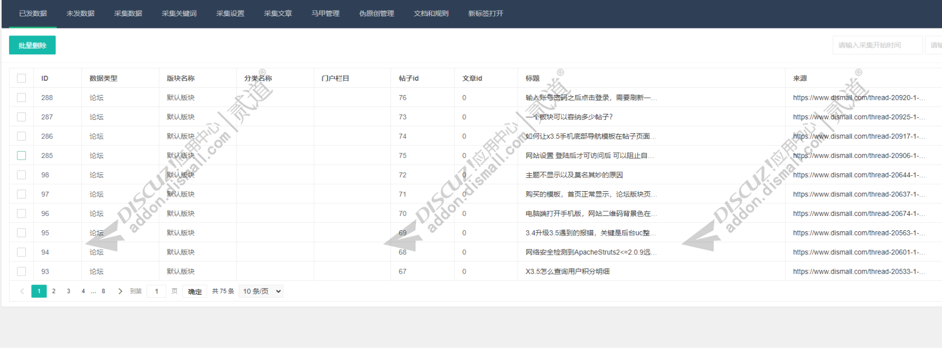Screen dimensions: 942x348
Task: Click the 新标签打开 menu item
Action: [x=485, y=13]
